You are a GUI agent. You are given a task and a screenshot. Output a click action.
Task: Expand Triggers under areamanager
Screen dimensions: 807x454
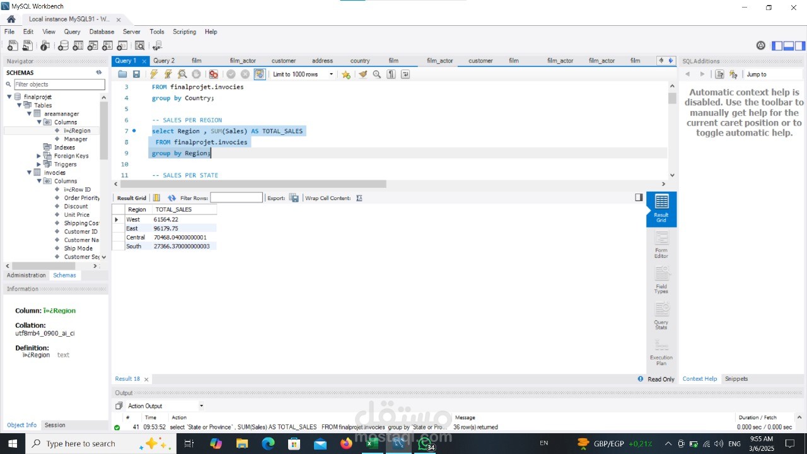[39, 164]
